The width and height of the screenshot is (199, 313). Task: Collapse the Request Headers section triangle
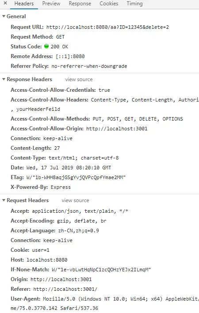pos(4,200)
